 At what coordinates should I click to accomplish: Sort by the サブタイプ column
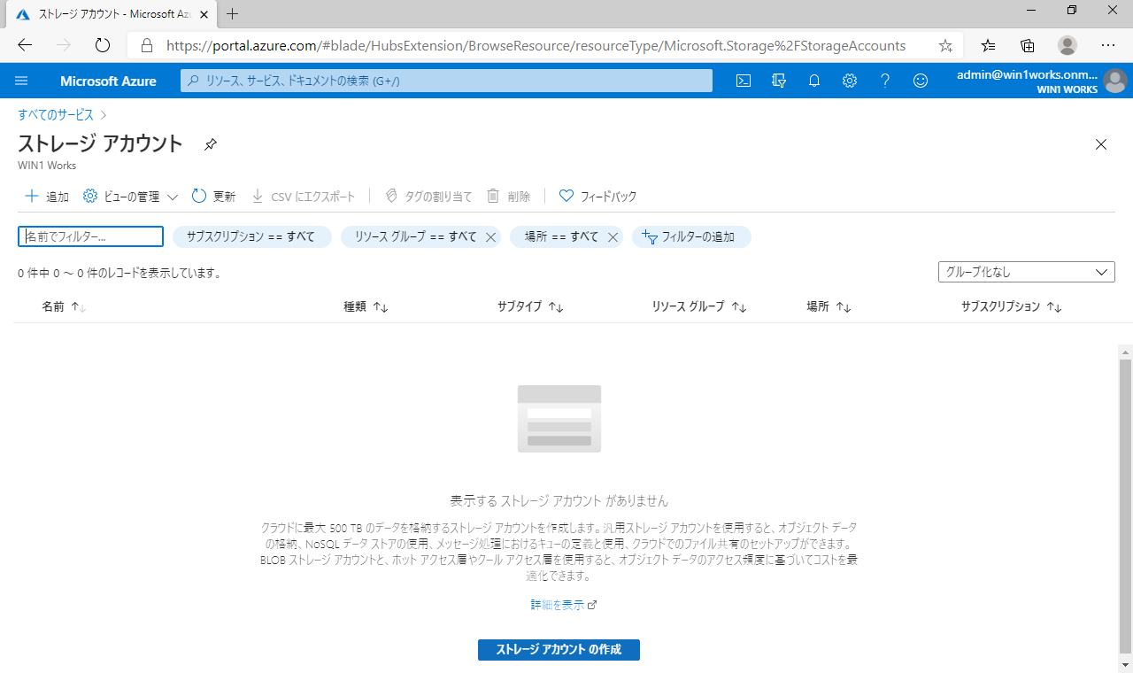530,306
